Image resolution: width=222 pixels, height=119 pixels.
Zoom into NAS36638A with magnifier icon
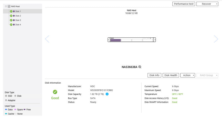tap(140, 67)
